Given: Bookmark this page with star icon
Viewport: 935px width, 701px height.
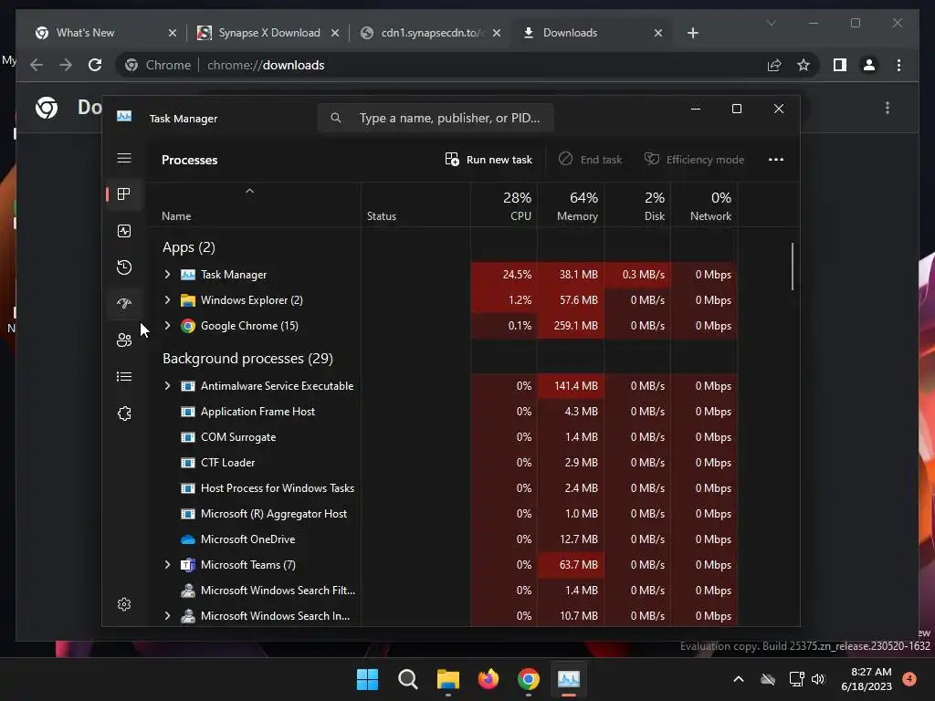Looking at the screenshot, I should [x=804, y=65].
